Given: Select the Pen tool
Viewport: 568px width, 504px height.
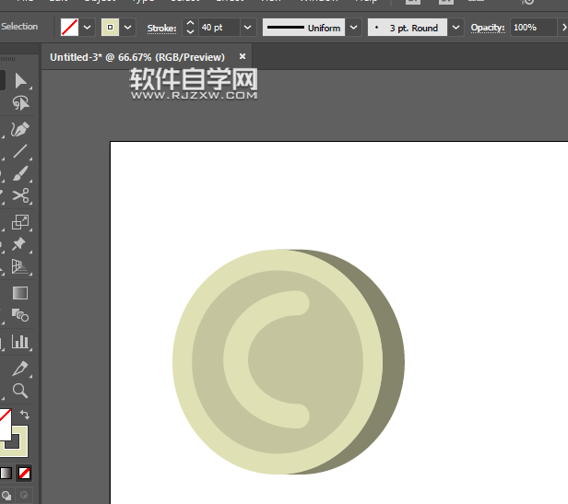Looking at the screenshot, I should pyautogui.click(x=20, y=129).
